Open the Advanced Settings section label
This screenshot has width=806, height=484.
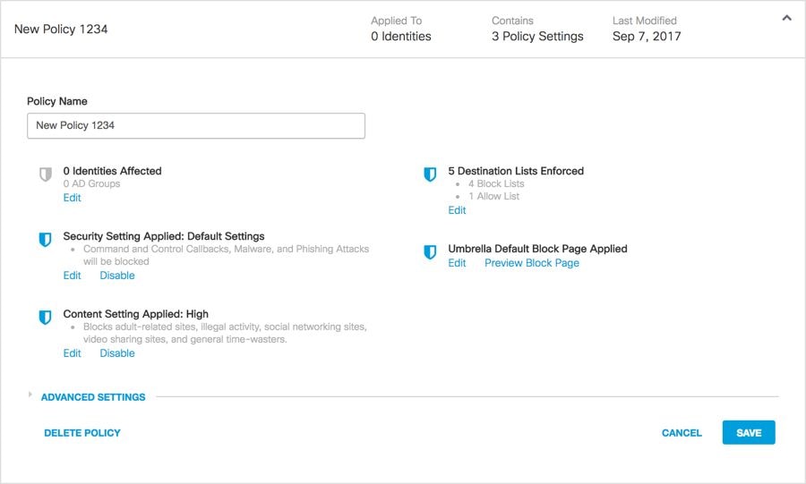(x=93, y=397)
